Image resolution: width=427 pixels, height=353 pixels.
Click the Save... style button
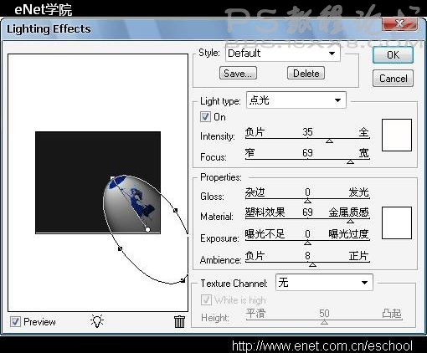click(x=238, y=73)
